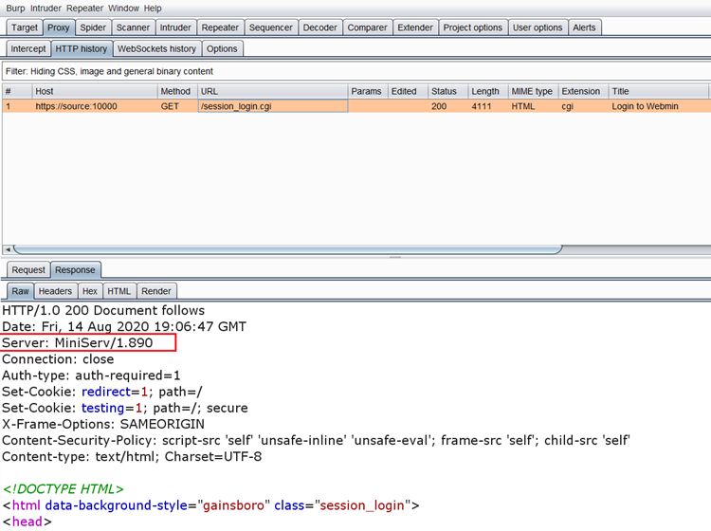Open the Burp menu
711x531 pixels.
(x=15, y=9)
